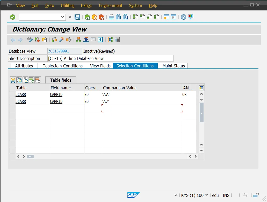Click the blue information documentation icon
267x202 pixels.
pos(100,40)
